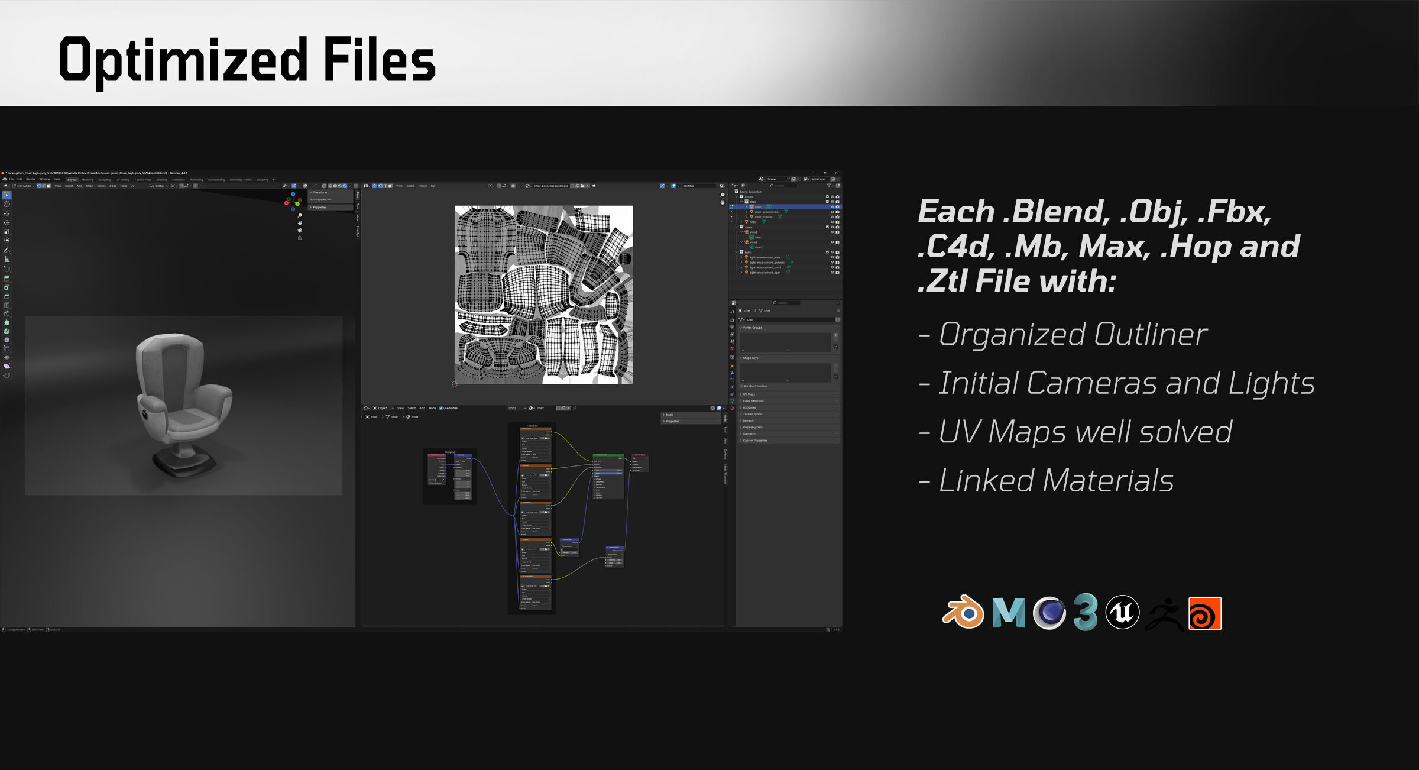Activate the Measure tool

[x=7, y=259]
